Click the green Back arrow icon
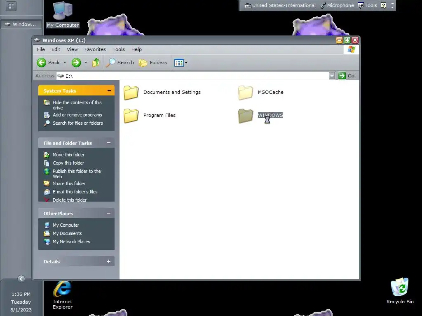Image resolution: width=422 pixels, height=316 pixels. point(42,63)
